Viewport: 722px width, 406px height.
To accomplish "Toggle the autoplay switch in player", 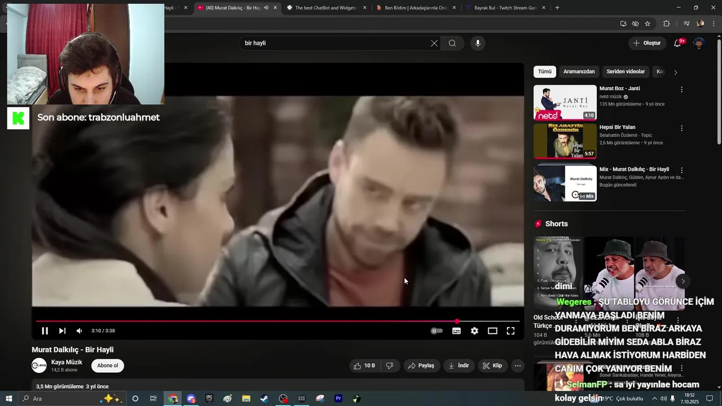I will point(437,331).
